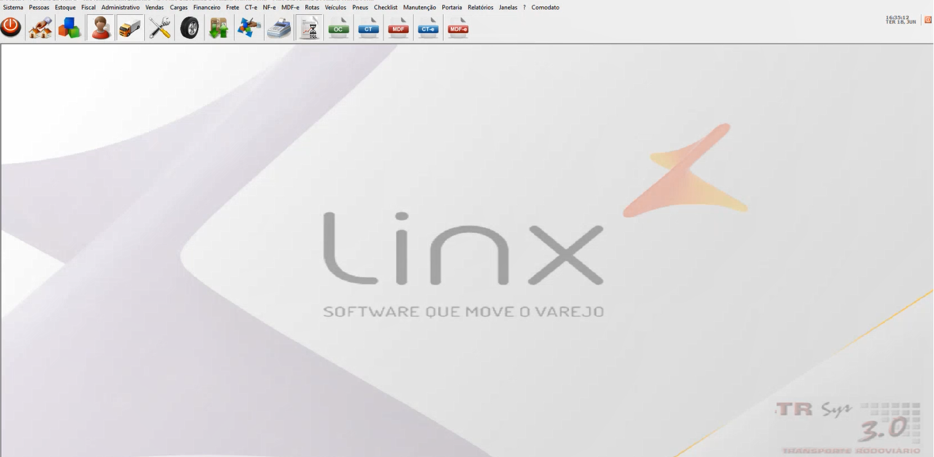The height and width of the screenshot is (457, 934).
Task: Click the tire toolbar icon
Action: pyautogui.click(x=189, y=28)
